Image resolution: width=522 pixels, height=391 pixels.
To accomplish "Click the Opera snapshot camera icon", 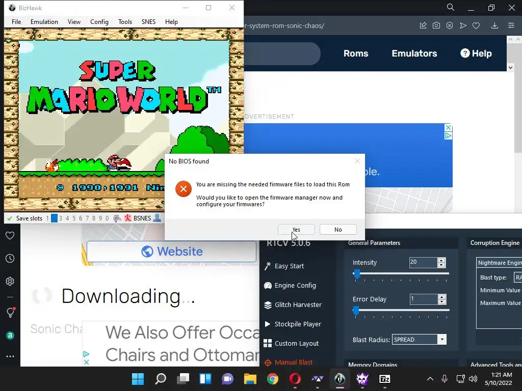I will [x=436, y=25].
